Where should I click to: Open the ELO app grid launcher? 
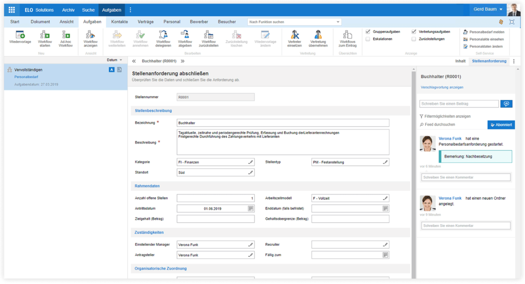pyautogui.click(x=12, y=10)
